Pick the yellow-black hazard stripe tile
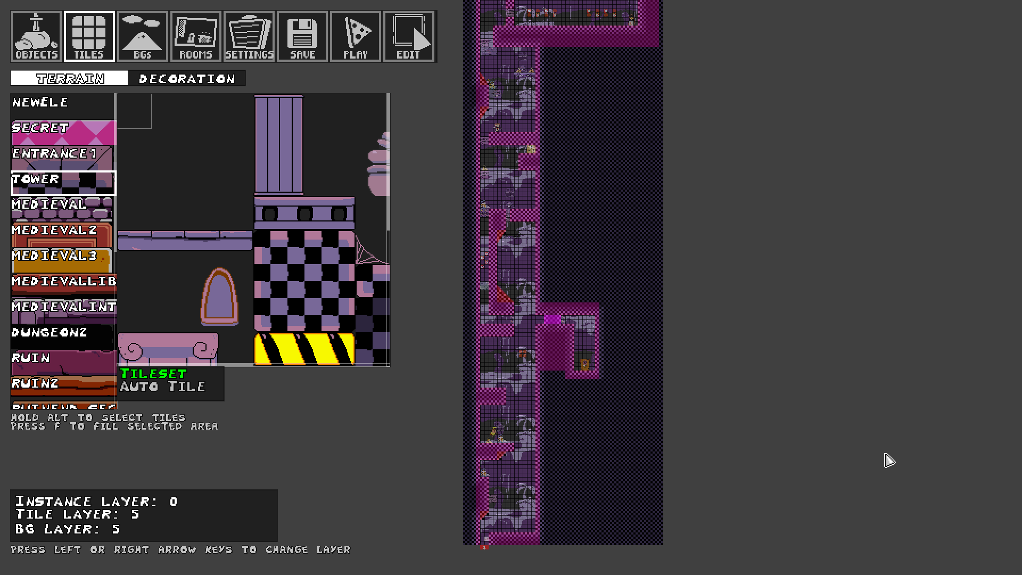Screen dimensions: 1022x575 [x=304, y=349]
